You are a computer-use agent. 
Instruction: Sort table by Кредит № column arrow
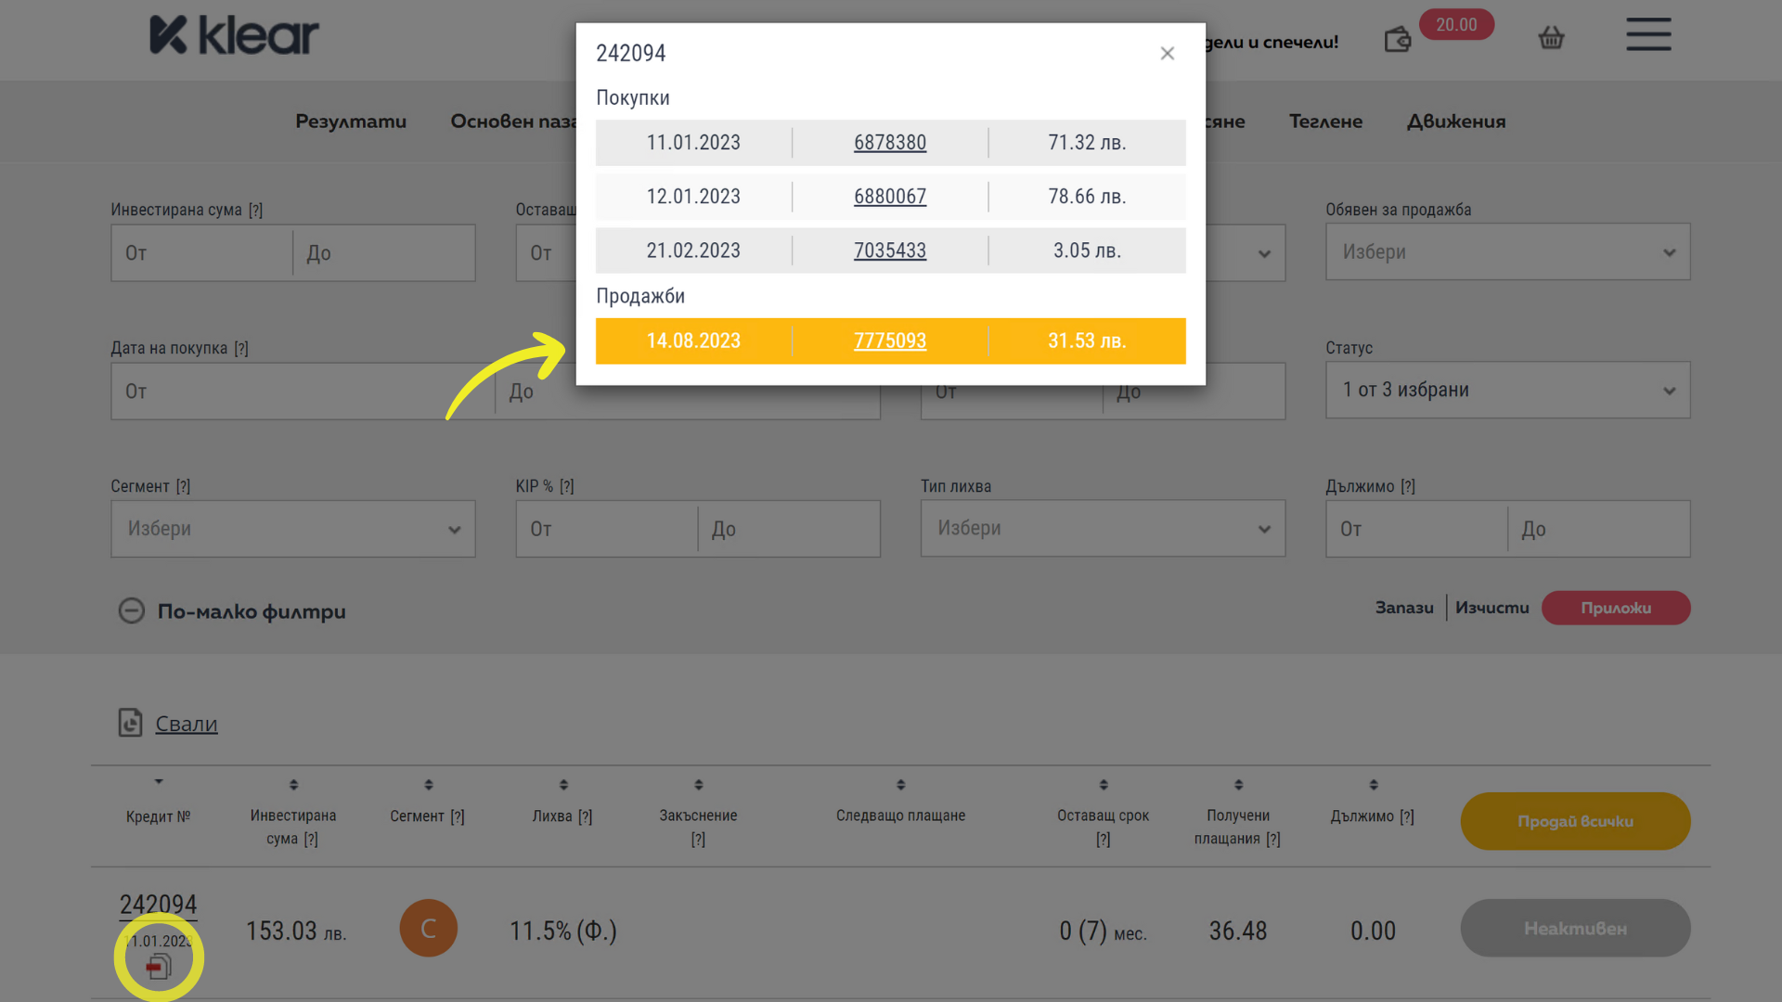(159, 782)
